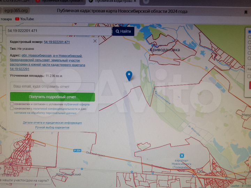Click the email input field for report
The height and width of the screenshot is (188, 251).
coord(52,86)
